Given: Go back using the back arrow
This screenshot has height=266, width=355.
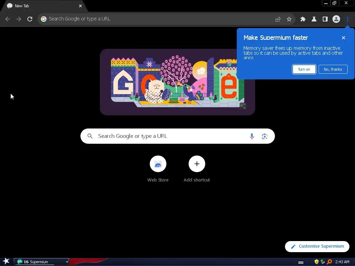Looking at the screenshot, I should tap(8, 19).
